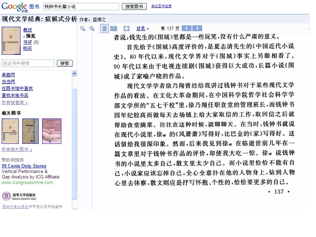Screen dimensions: 316x237
Task: Click the sidebar scrollbar up arrow
Action: pos(74,74)
